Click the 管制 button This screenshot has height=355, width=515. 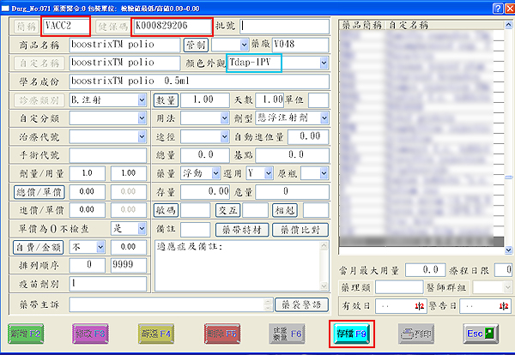click(196, 44)
